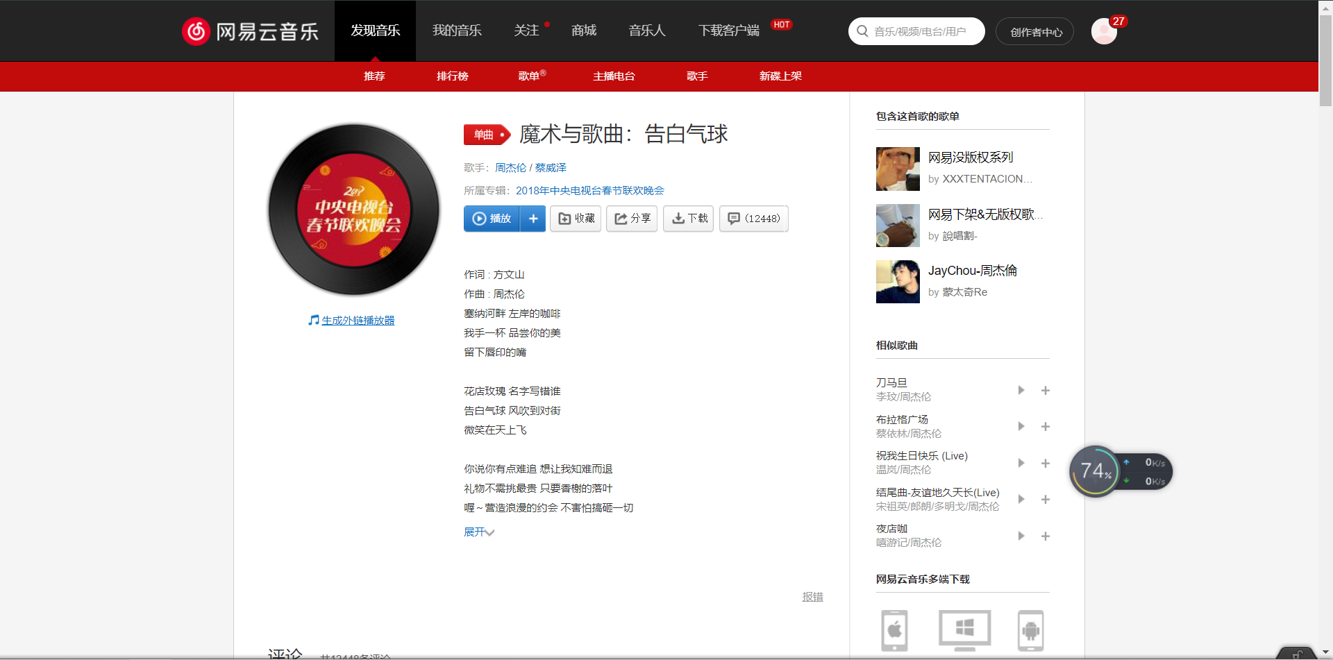Click the music note external-player icon

click(x=314, y=320)
